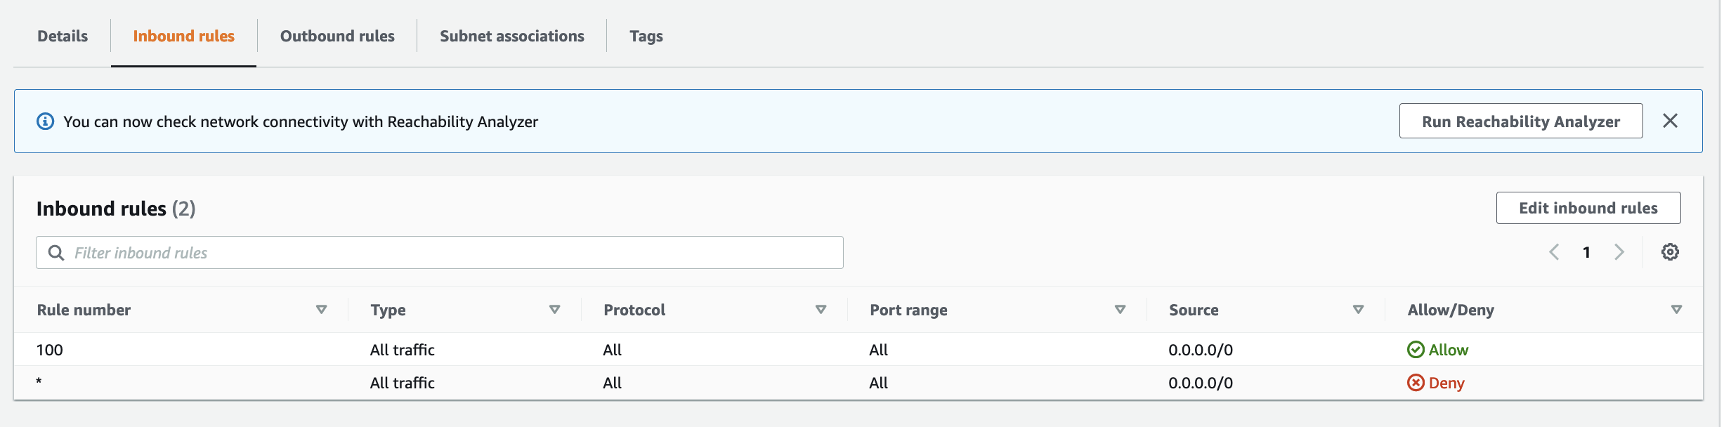Sort by Type column arrow
The height and width of the screenshot is (427, 1731).
[555, 310]
